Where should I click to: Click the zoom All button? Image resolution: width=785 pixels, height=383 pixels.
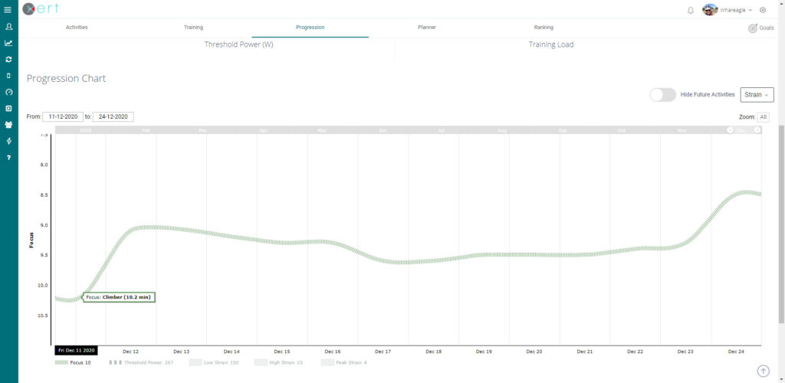[764, 117]
